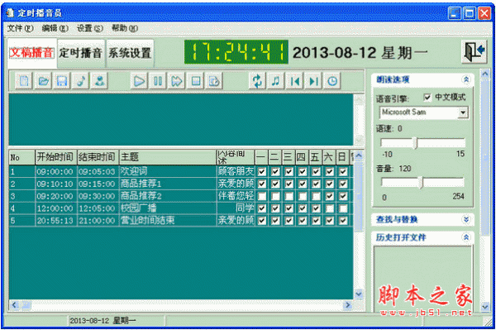Uncheck Tuesday box for 商品推荐1 row

tap(275, 184)
